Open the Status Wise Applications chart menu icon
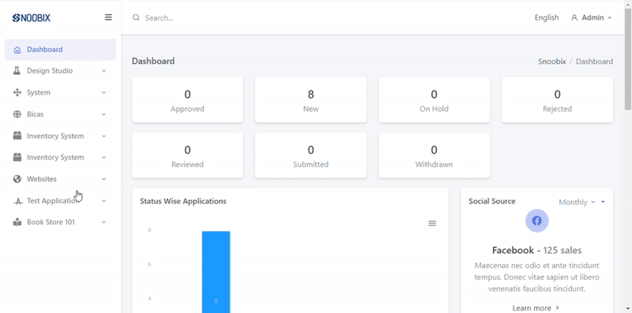The width and height of the screenshot is (632, 313). pyautogui.click(x=432, y=223)
